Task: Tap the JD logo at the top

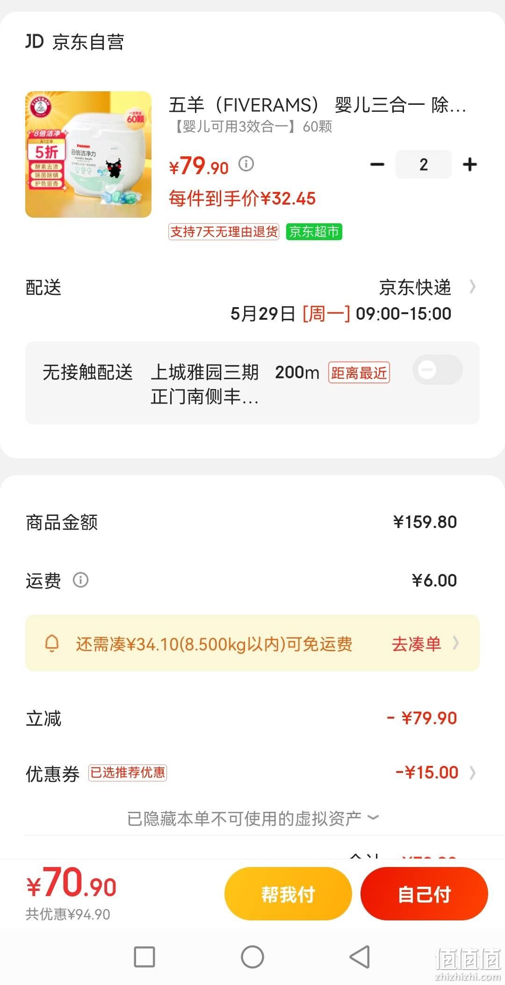Action: click(34, 42)
